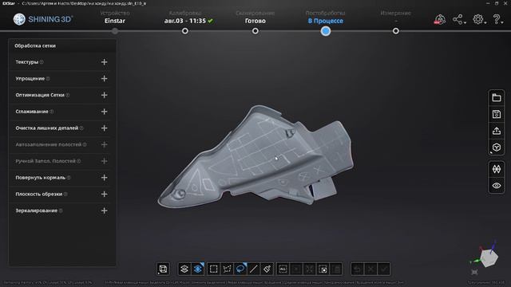The image size is (511, 287).
Task: Click the blue Постобработка progress marker
Action: pyautogui.click(x=326, y=31)
